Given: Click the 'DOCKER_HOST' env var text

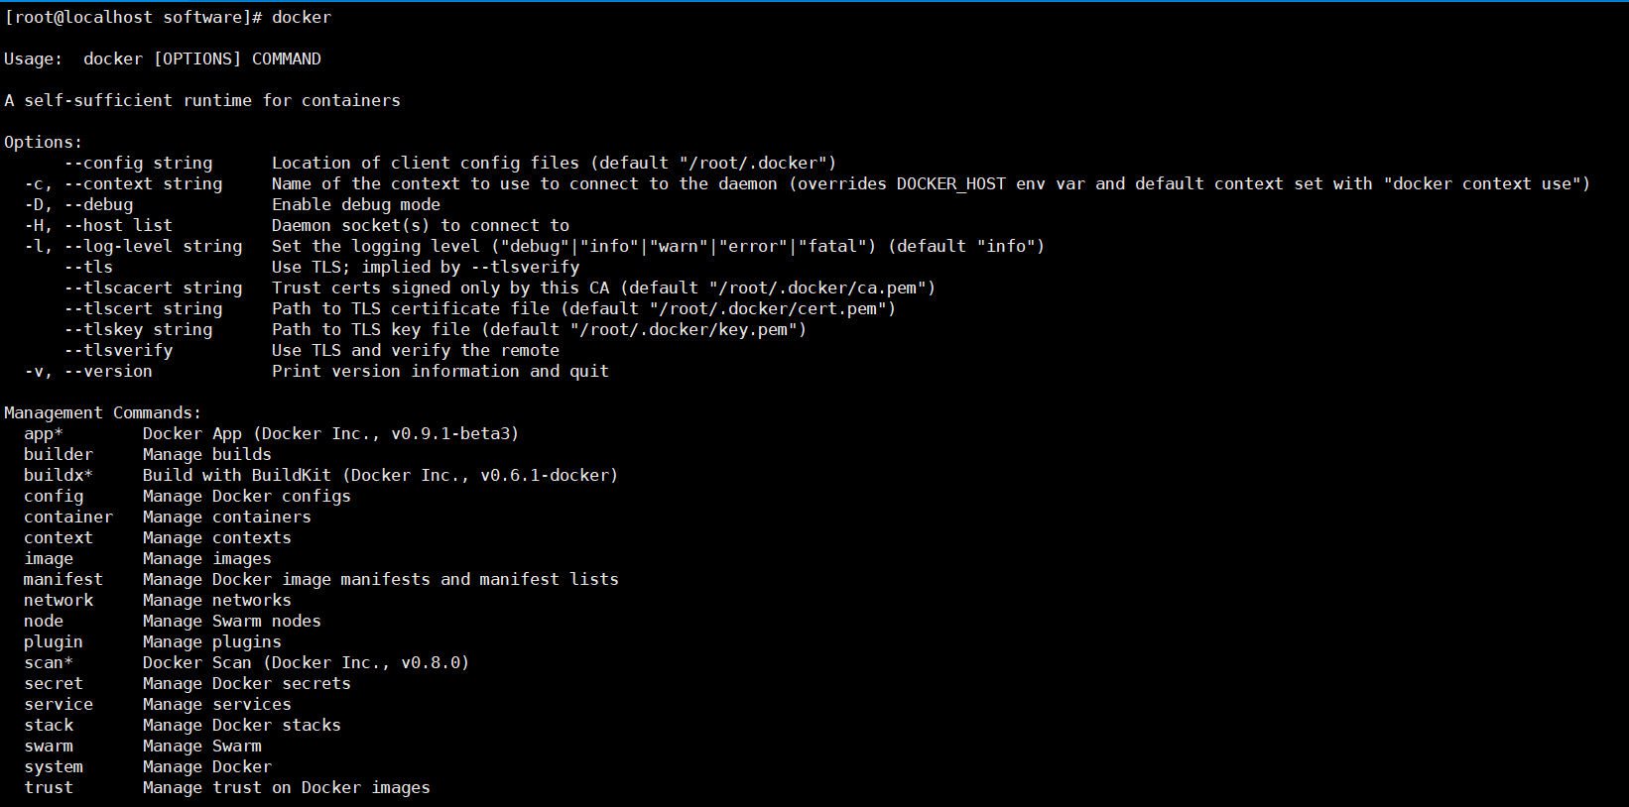Looking at the screenshot, I should (951, 183).
